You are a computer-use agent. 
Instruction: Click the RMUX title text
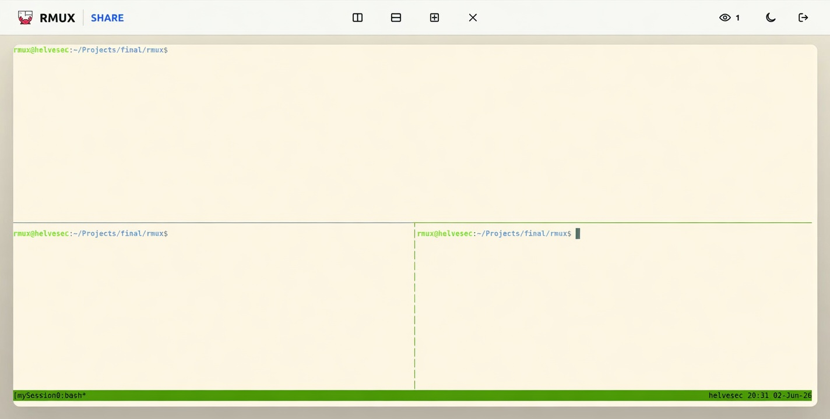point(57,18)
